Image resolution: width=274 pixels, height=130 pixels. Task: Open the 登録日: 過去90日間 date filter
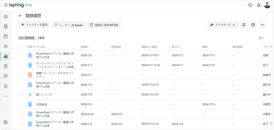[x=104, y=25]
